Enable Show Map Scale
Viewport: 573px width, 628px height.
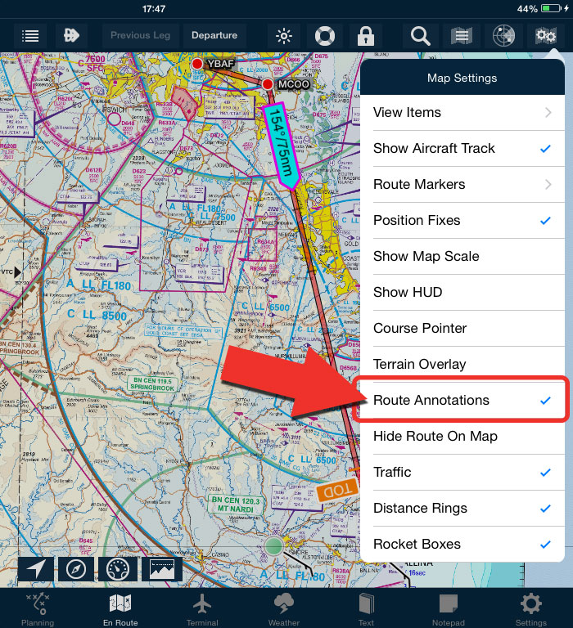[462, 256]
